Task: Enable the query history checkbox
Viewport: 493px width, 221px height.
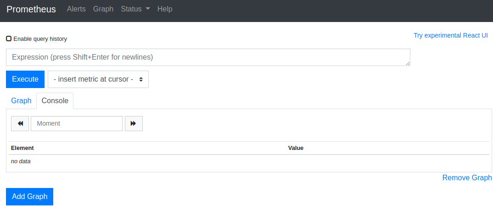Action: (x=9, y=39)
